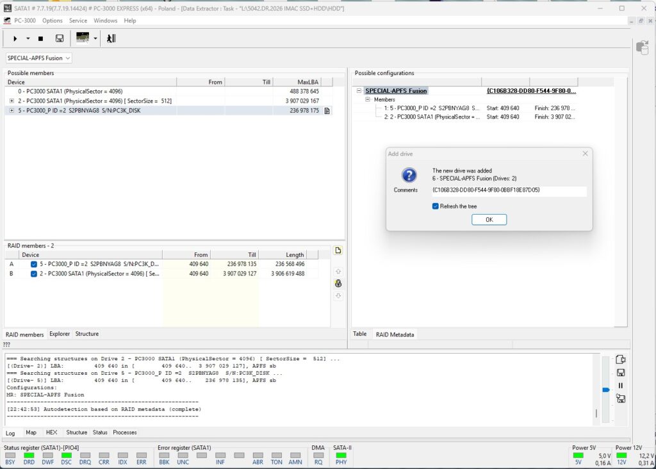Expand the '2 - PC3000 SATA1' device node

point(12,101)
